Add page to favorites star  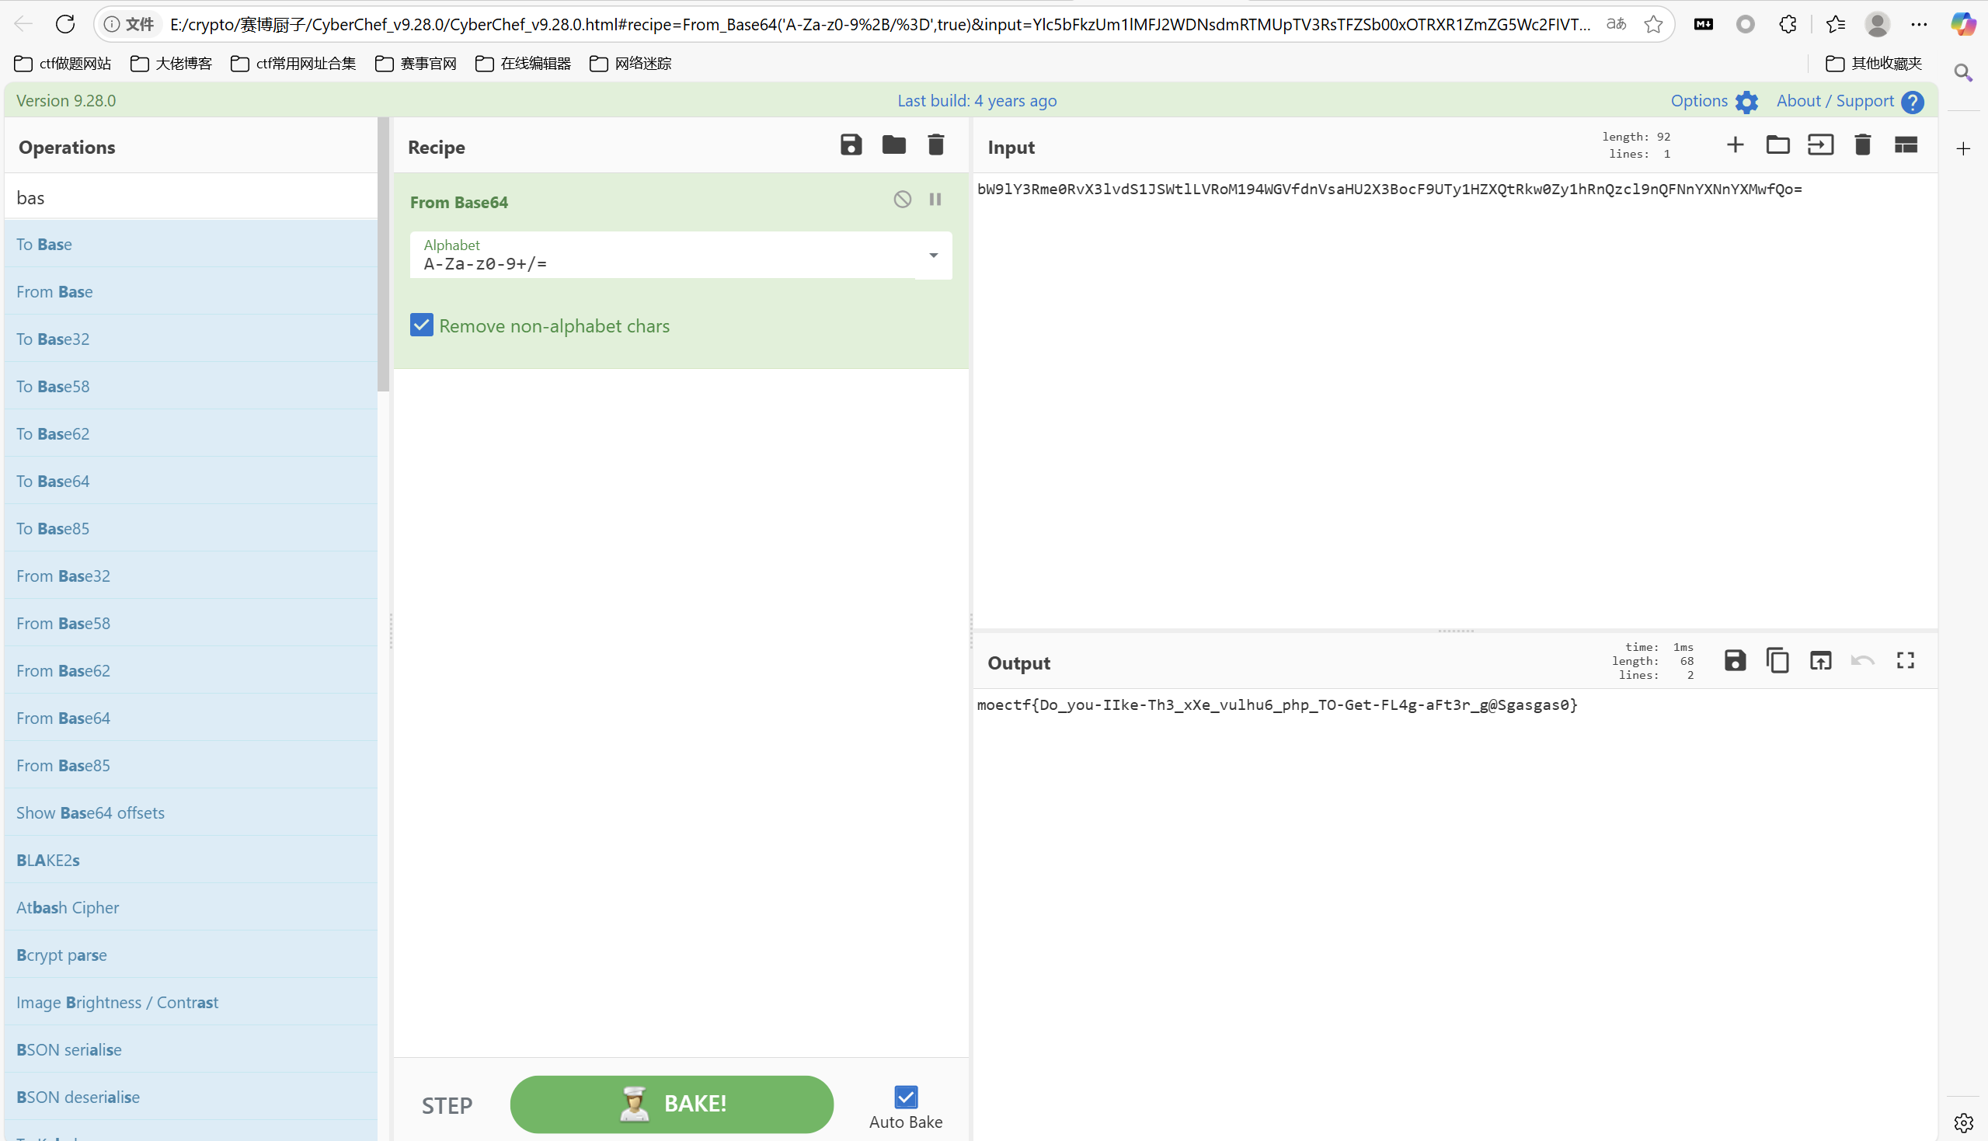click(1653, 24)
